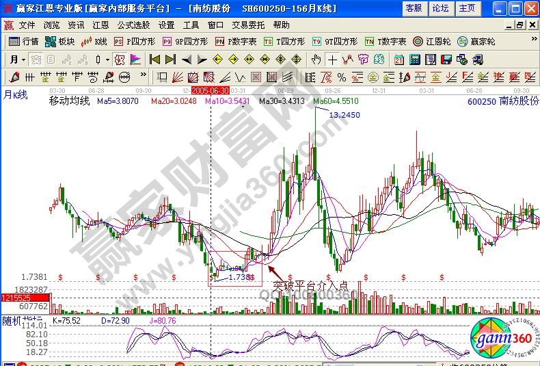The height and width of the screenshot is (366, 540).
Task: Click the 客服 customer service button
Action: pyautogui.click(x=414, y=8)
